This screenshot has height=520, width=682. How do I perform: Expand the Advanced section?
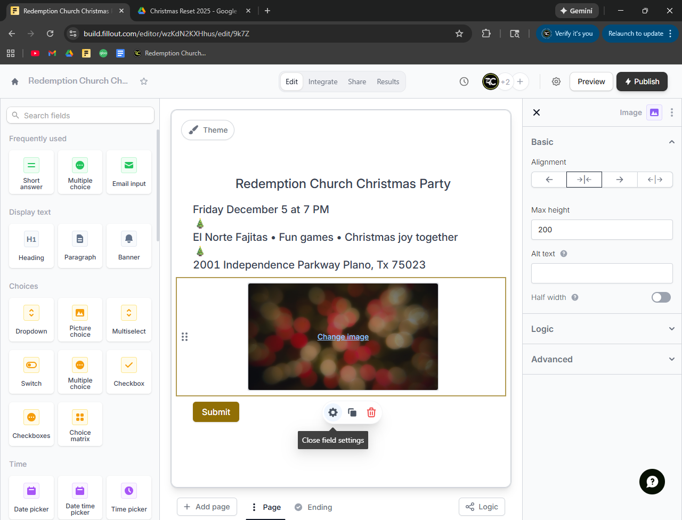tap(602, 359)
